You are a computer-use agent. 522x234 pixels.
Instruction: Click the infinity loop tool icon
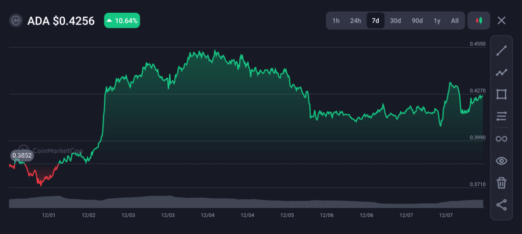coord(502,138)
